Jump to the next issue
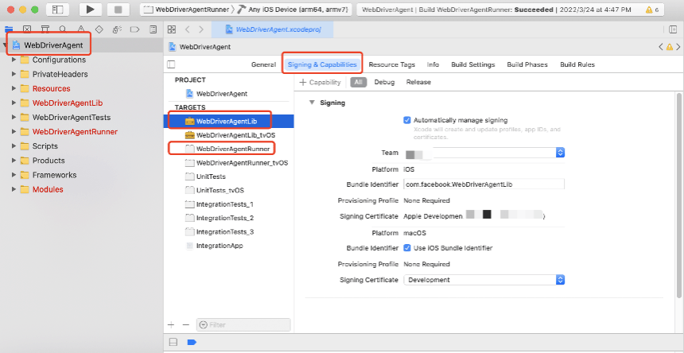Viewport: 684px width, 353px height. click(x=678, y=47)
